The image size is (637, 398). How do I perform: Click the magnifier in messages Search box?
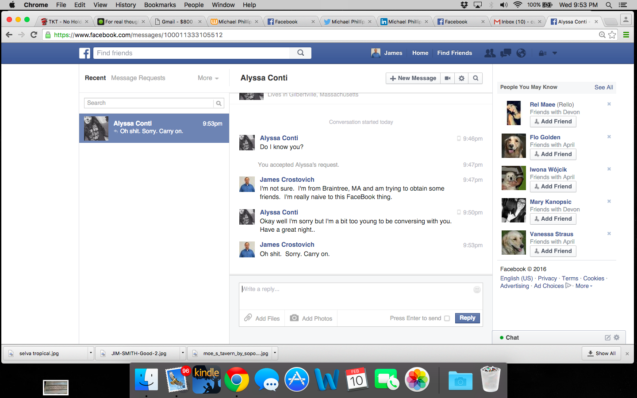[219, 103]
